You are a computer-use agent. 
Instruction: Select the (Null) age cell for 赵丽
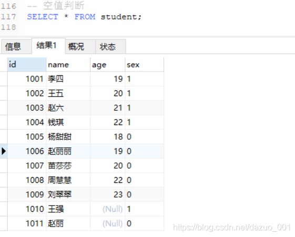pos(108,224)
